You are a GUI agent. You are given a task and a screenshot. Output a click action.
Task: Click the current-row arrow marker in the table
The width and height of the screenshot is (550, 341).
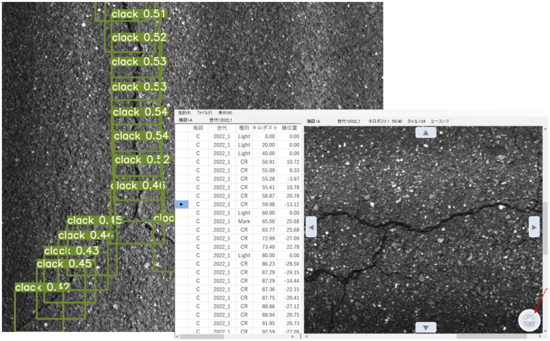tap(183, 204)
